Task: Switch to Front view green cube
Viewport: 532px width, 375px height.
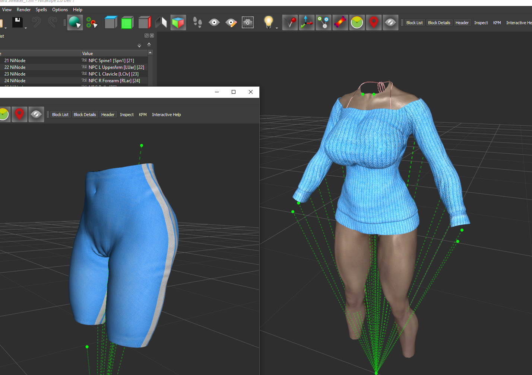Action: pos(127,23)
